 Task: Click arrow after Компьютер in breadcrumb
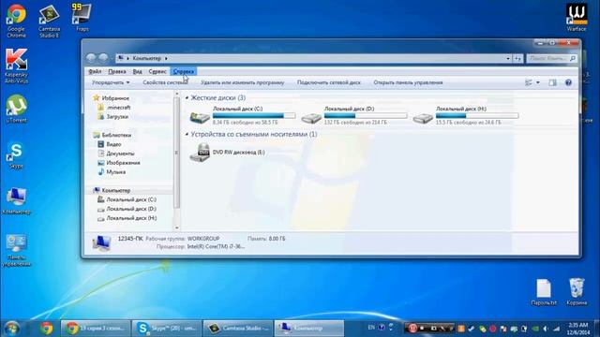[166, 58]
